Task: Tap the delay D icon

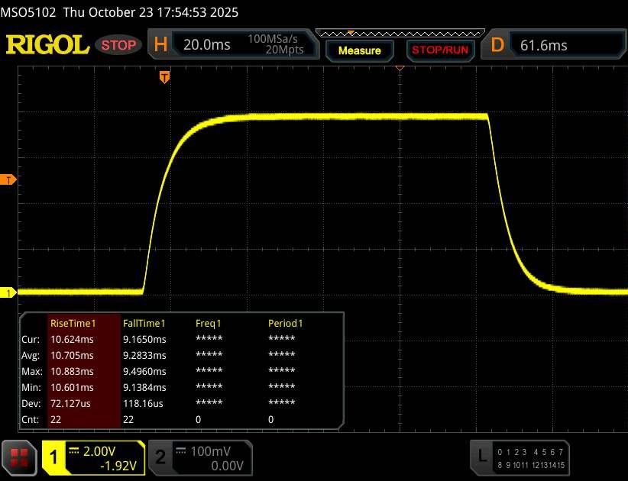Action: (497, 45)
